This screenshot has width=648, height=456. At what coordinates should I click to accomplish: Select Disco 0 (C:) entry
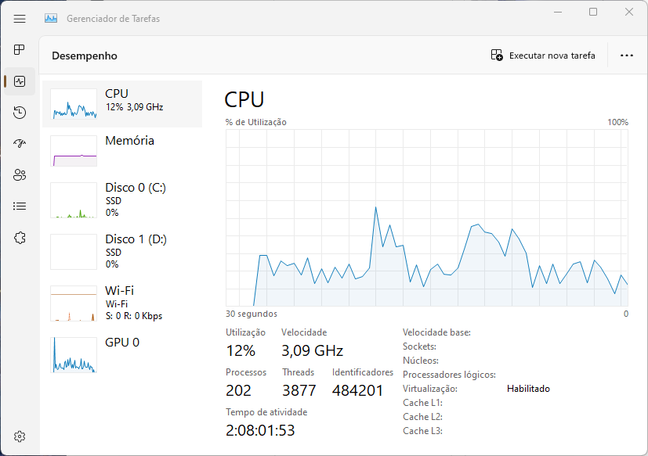pyautogui.click(x=122, y=200)
